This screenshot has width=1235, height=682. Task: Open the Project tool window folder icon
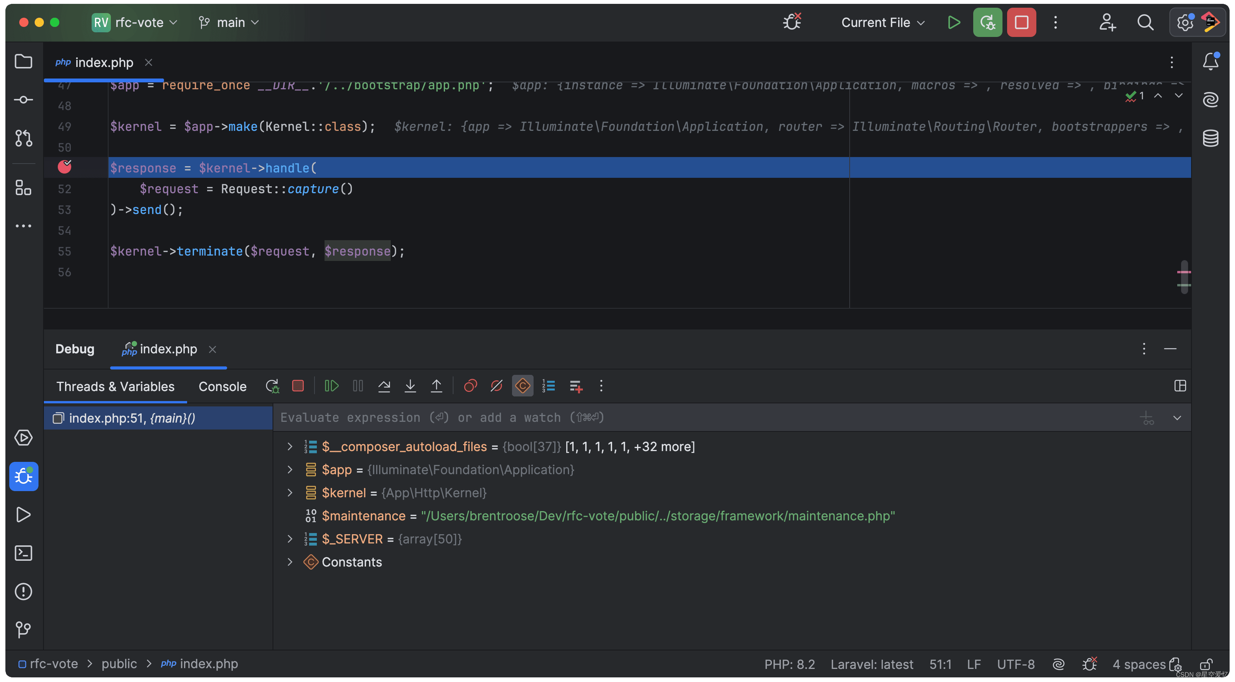tap(23, 61)
